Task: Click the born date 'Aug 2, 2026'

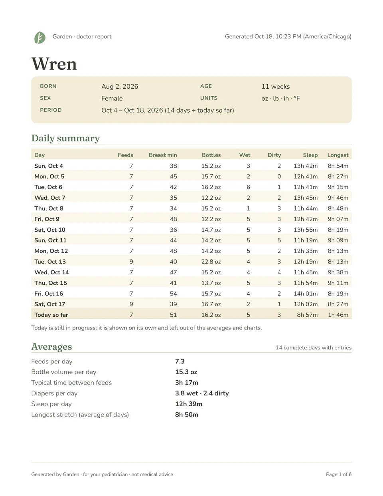Action: click(x=120, y=86)
